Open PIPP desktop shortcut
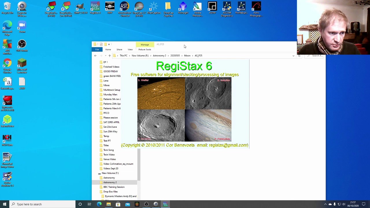The height and width of the screenshot is (208, 370). point(110,8)
